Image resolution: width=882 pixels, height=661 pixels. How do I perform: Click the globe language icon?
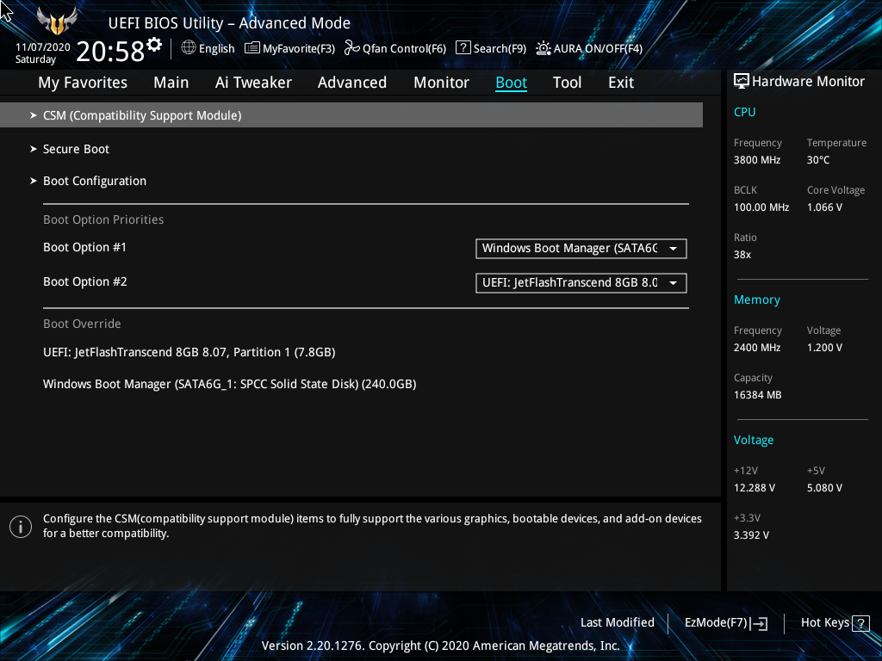tap(189, 48)
